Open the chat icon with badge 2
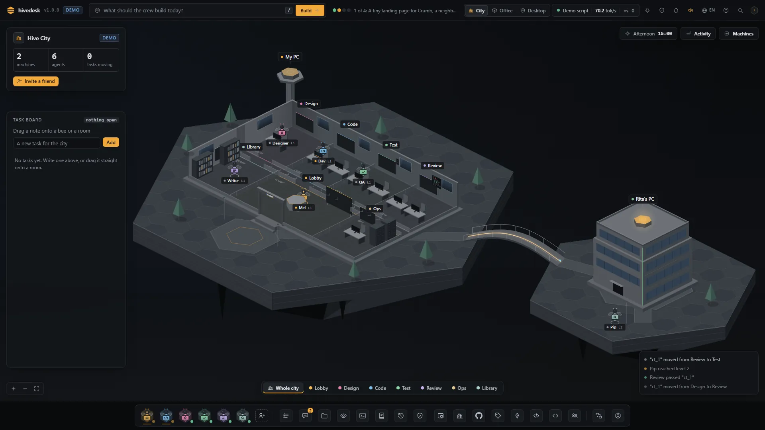Viewport: 765px width, 430px height. coord(305,416)
